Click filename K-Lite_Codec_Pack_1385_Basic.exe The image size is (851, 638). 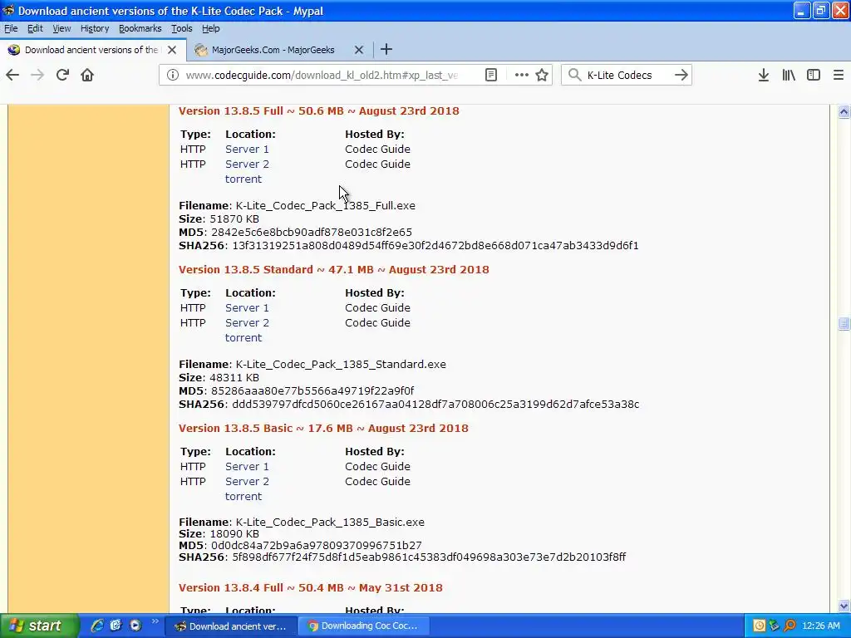click(330, 523)
